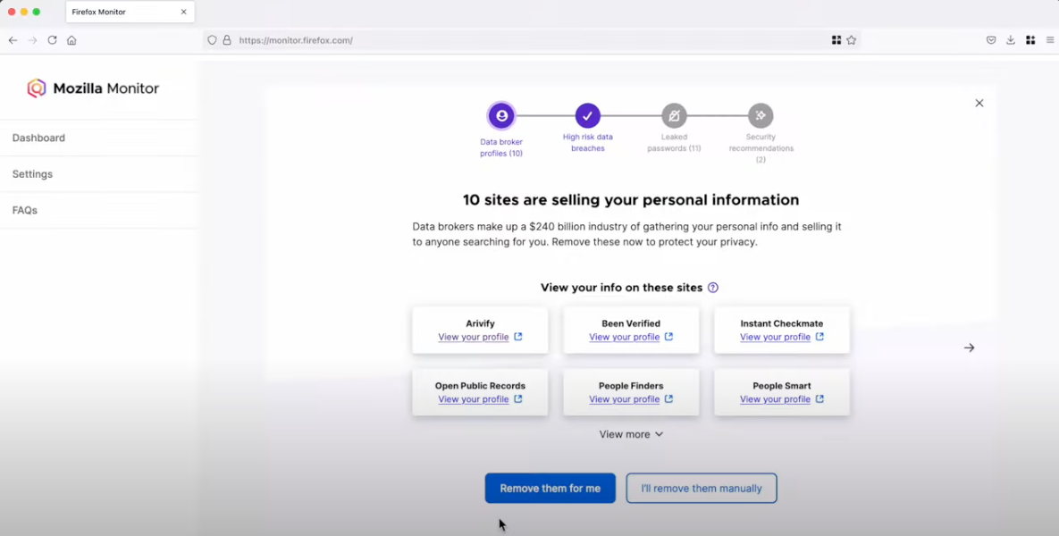Viewport: 1059px width, 536px height.
Task: Open the Firefox downloads panel
Action: [1010, 40]
